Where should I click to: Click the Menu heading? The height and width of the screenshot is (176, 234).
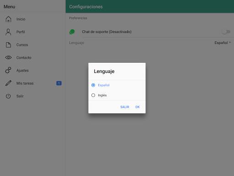[10, 7]
